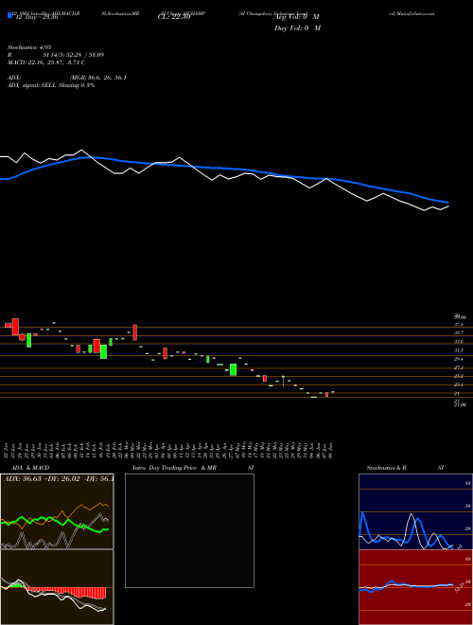Click the blue 12 Day SMA legend square
This screenshot has width=473, height=625.
9,15
